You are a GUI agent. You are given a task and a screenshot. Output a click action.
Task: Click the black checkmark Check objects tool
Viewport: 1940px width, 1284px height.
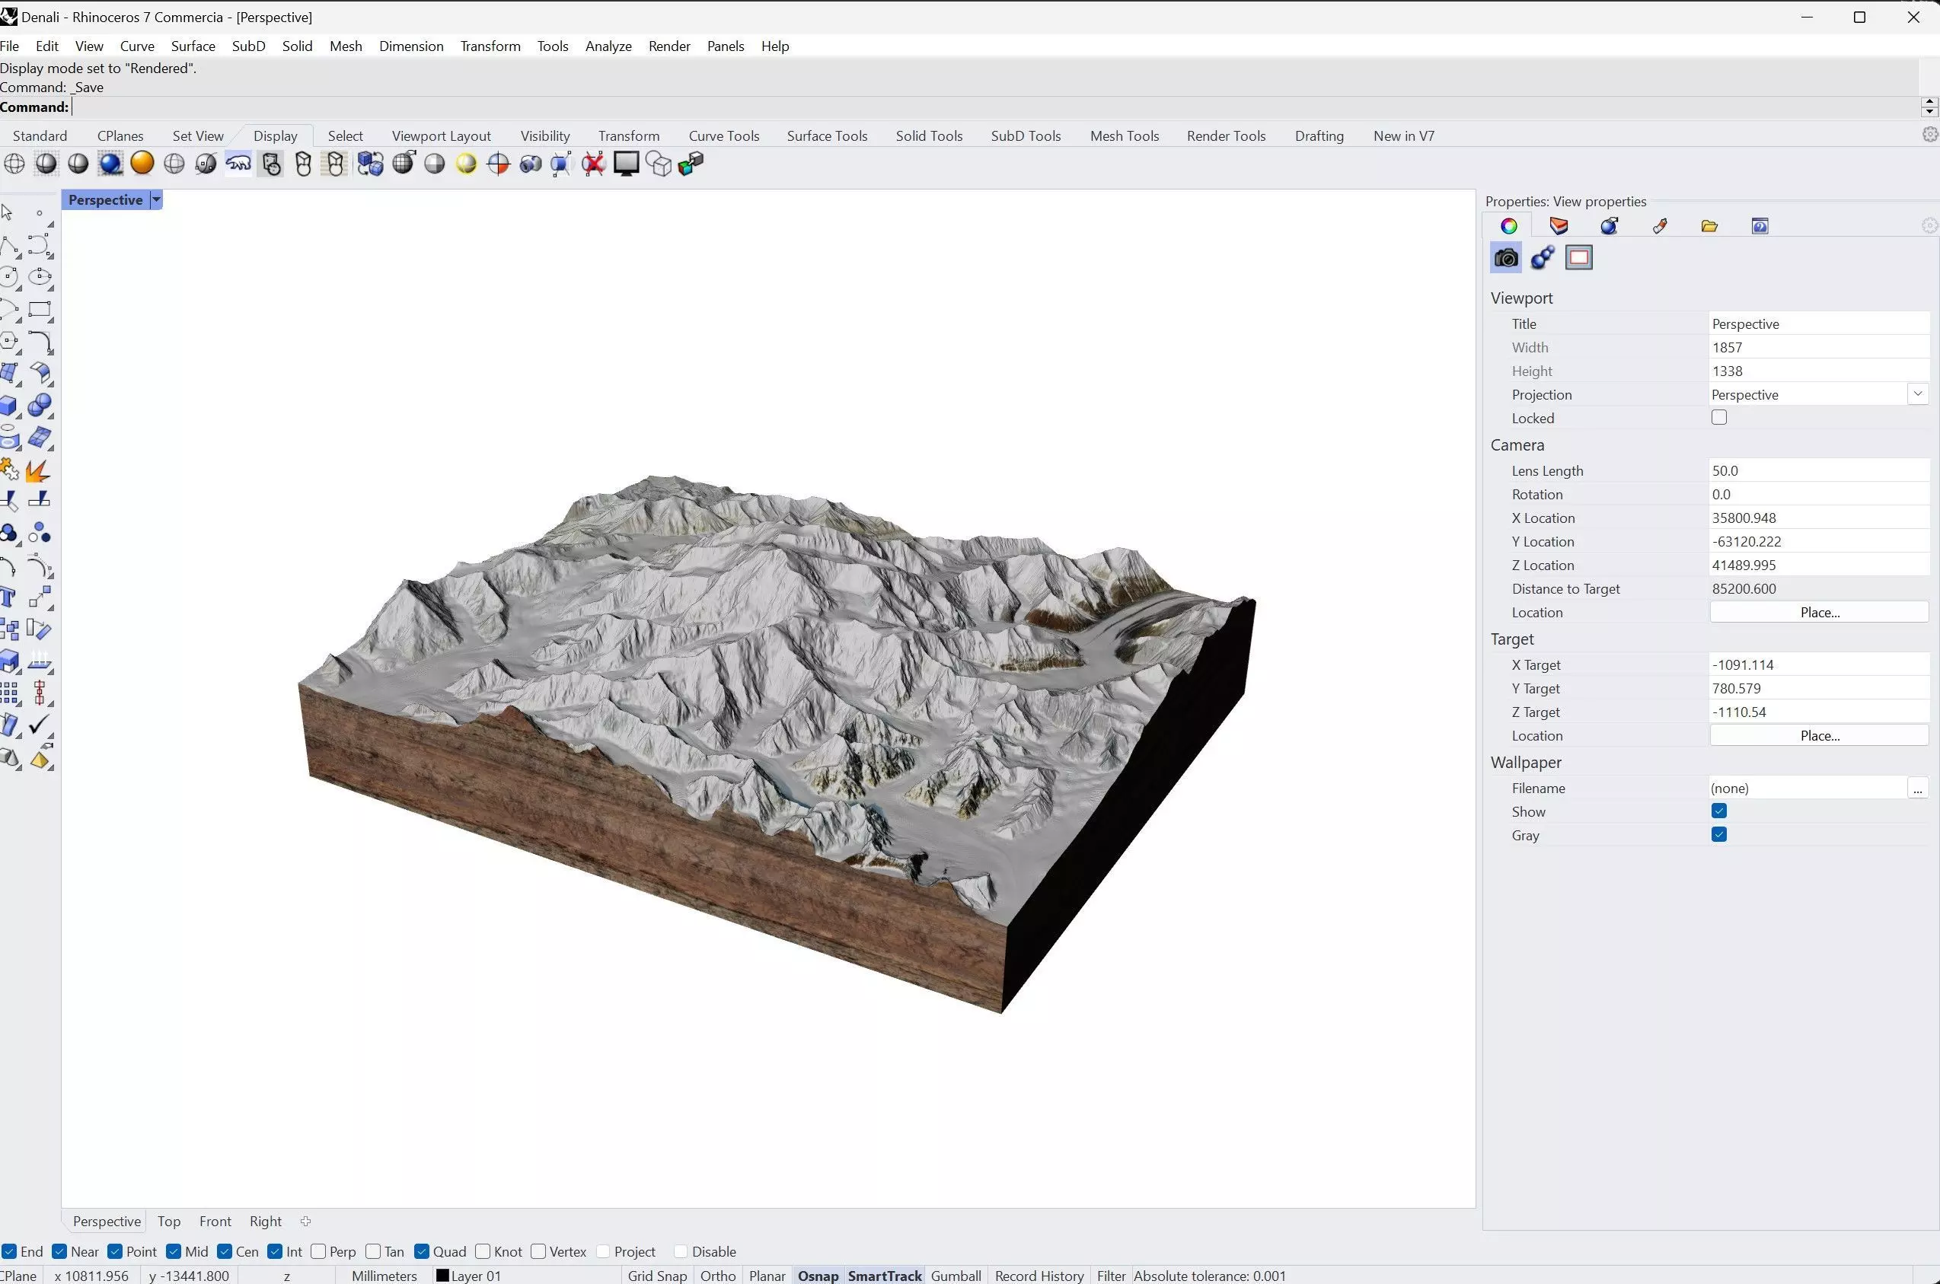click(x=40, y=725)
